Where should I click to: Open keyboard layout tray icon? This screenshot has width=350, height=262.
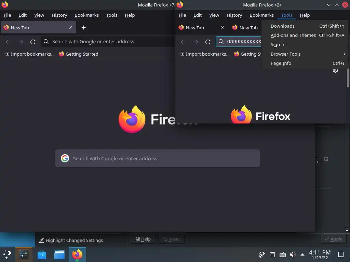click(x=283, y=254)
